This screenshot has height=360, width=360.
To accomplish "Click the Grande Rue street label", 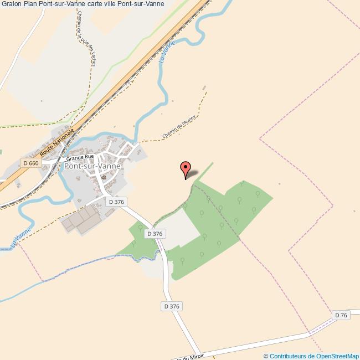I will point(80,157).
